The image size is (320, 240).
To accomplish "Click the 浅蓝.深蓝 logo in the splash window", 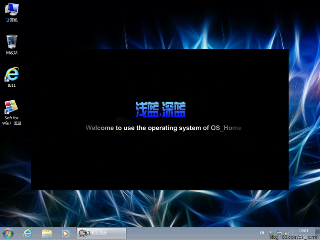I will pyautogui.click(x=160, y=110).
